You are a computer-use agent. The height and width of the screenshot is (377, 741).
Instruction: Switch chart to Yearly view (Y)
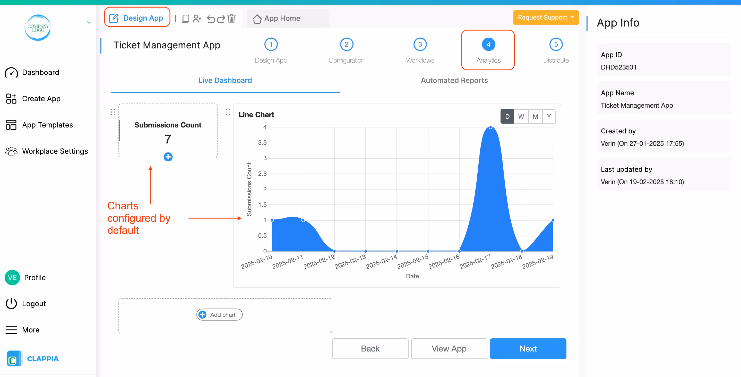pyautogui.click(x=549, y=117)
